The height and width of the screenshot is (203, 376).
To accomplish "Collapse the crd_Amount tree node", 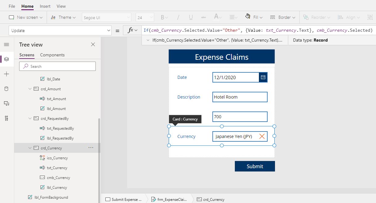I will 30,89.
